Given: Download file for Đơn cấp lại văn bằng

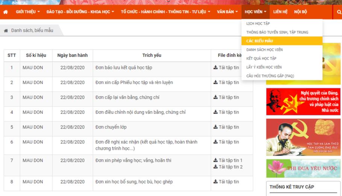Looking at the screenshot, I should tap(226, 97).
